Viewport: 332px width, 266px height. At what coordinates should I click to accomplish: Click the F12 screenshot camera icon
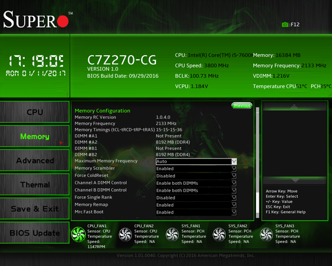[x=285, y=25]
